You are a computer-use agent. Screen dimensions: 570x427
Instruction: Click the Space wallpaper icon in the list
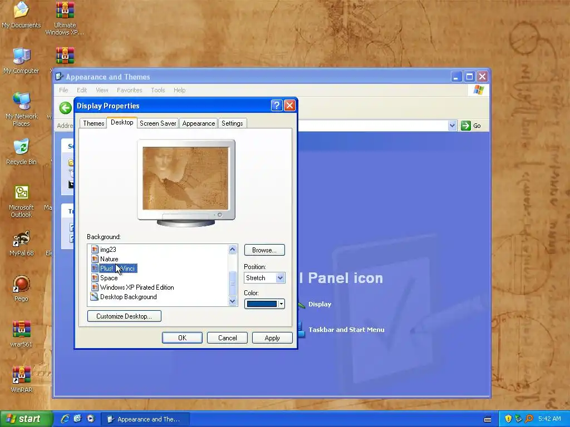click(95, 278)
